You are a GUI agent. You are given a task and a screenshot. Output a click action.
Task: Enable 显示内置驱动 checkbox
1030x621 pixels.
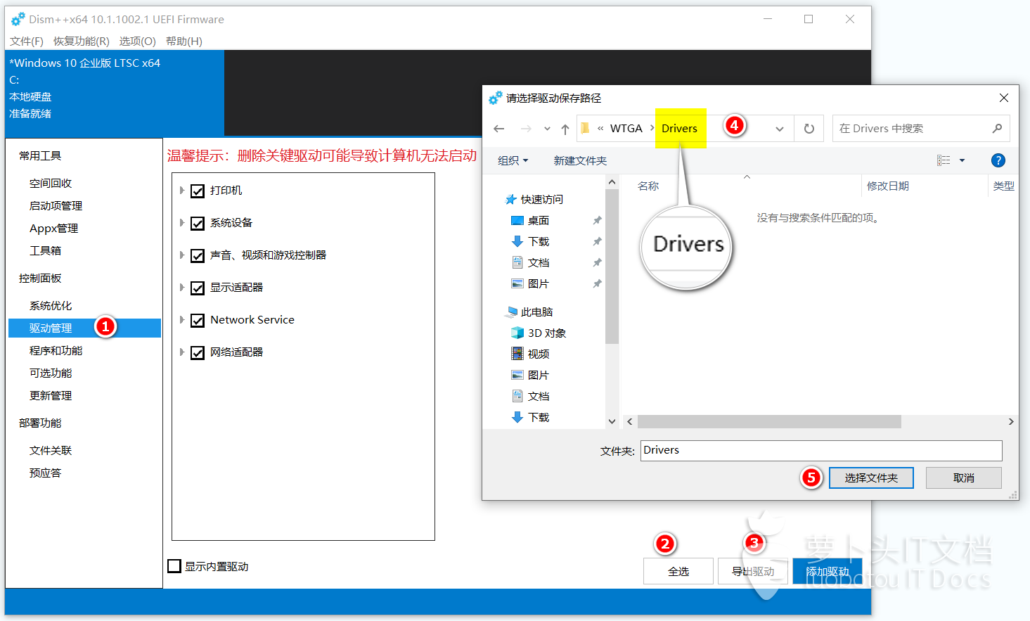pyautogui.click(x=175, y=566)
